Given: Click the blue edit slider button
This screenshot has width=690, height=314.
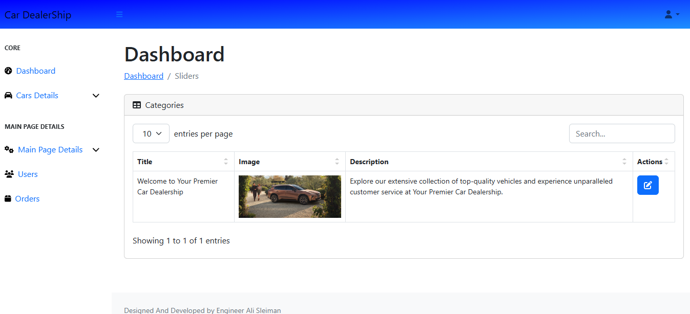Looking at the screenshot, I should pyautogui.click(x=647, y=185).
